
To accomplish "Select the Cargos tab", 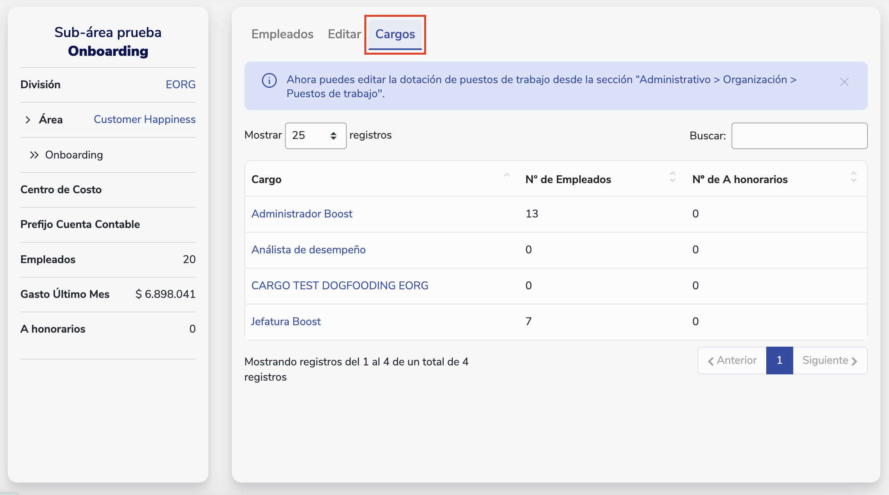I will [395, 34].
